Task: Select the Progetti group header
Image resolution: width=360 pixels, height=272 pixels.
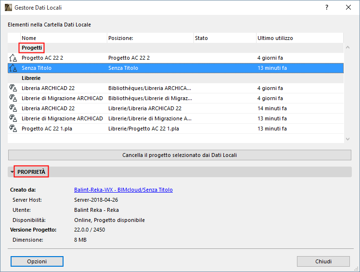Action: (x=32, y=48)
